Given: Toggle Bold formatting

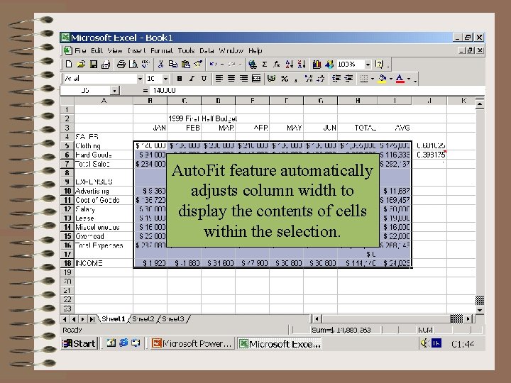Looking at the screenshot, I should pos(180,79).
